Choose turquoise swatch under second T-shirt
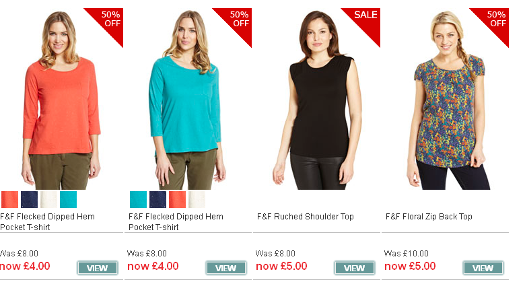This screenshot has width=525, height=284. (138, 200)
